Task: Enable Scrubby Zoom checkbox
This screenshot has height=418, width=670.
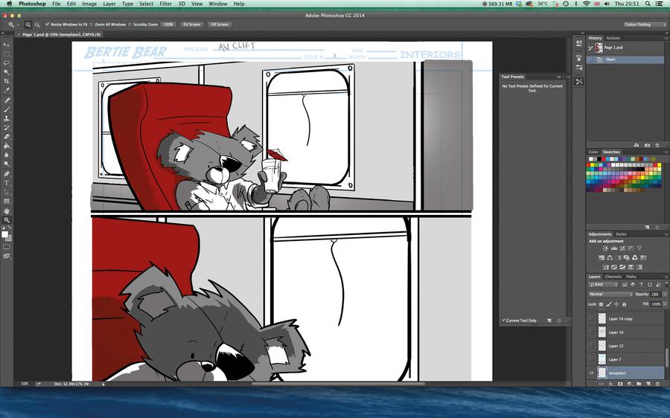Action: (x=130, y=25)
